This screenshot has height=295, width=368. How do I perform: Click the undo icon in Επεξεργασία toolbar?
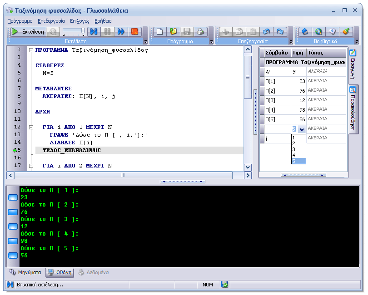267,32
